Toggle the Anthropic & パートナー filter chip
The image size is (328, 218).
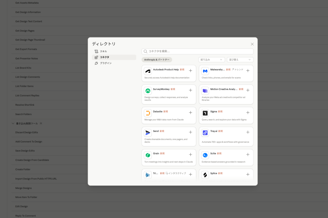(157, 60)
